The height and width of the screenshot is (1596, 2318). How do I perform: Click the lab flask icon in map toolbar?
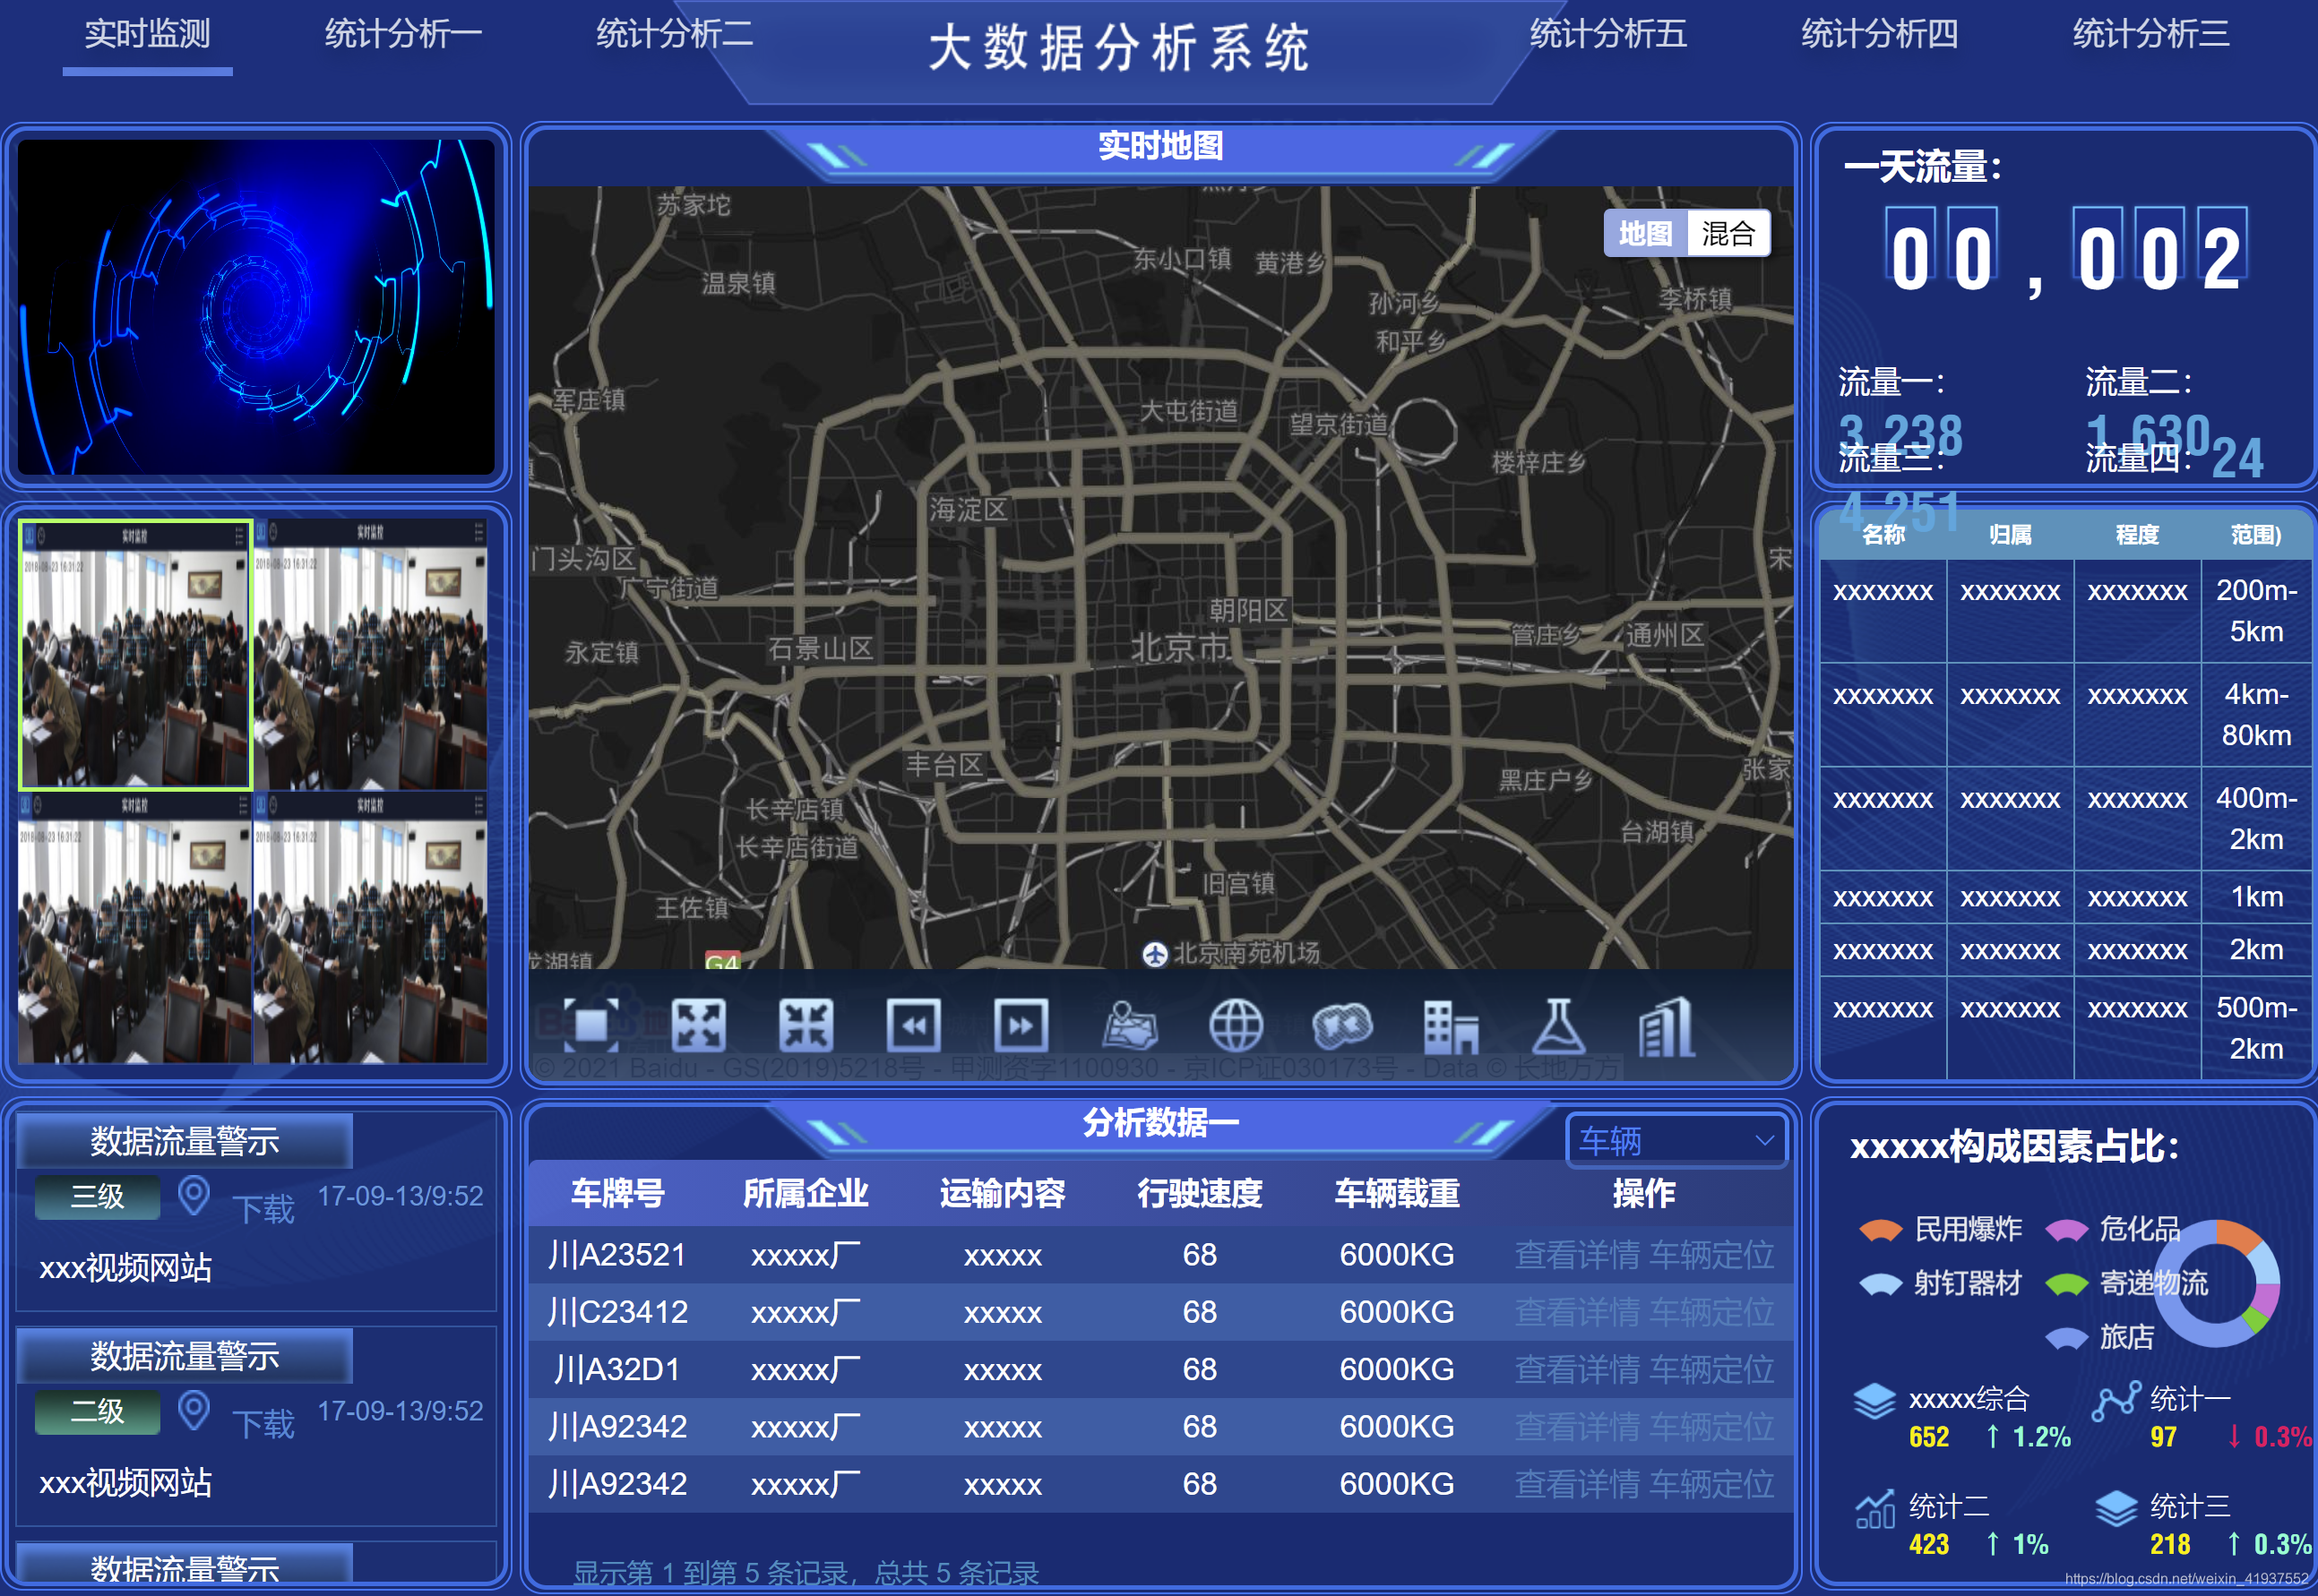pyautogui.click(x=1559, y=1025)
